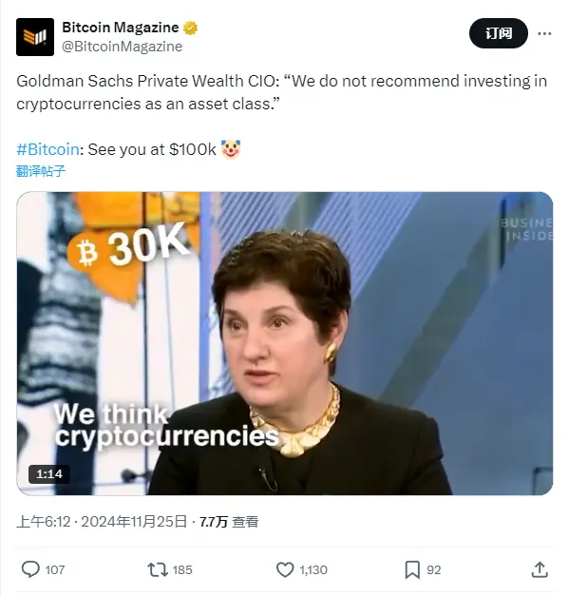569x596 pixels.
Task: Click the Bitcoin Magazine display name
Action: (x=120, y=28)
